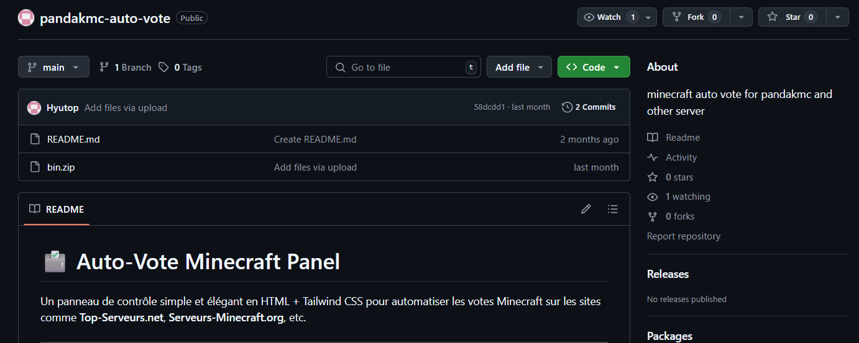Viewport: 859px width, 343px height.
Task: Click the commits history clock icon
Action: pos(567,107)
